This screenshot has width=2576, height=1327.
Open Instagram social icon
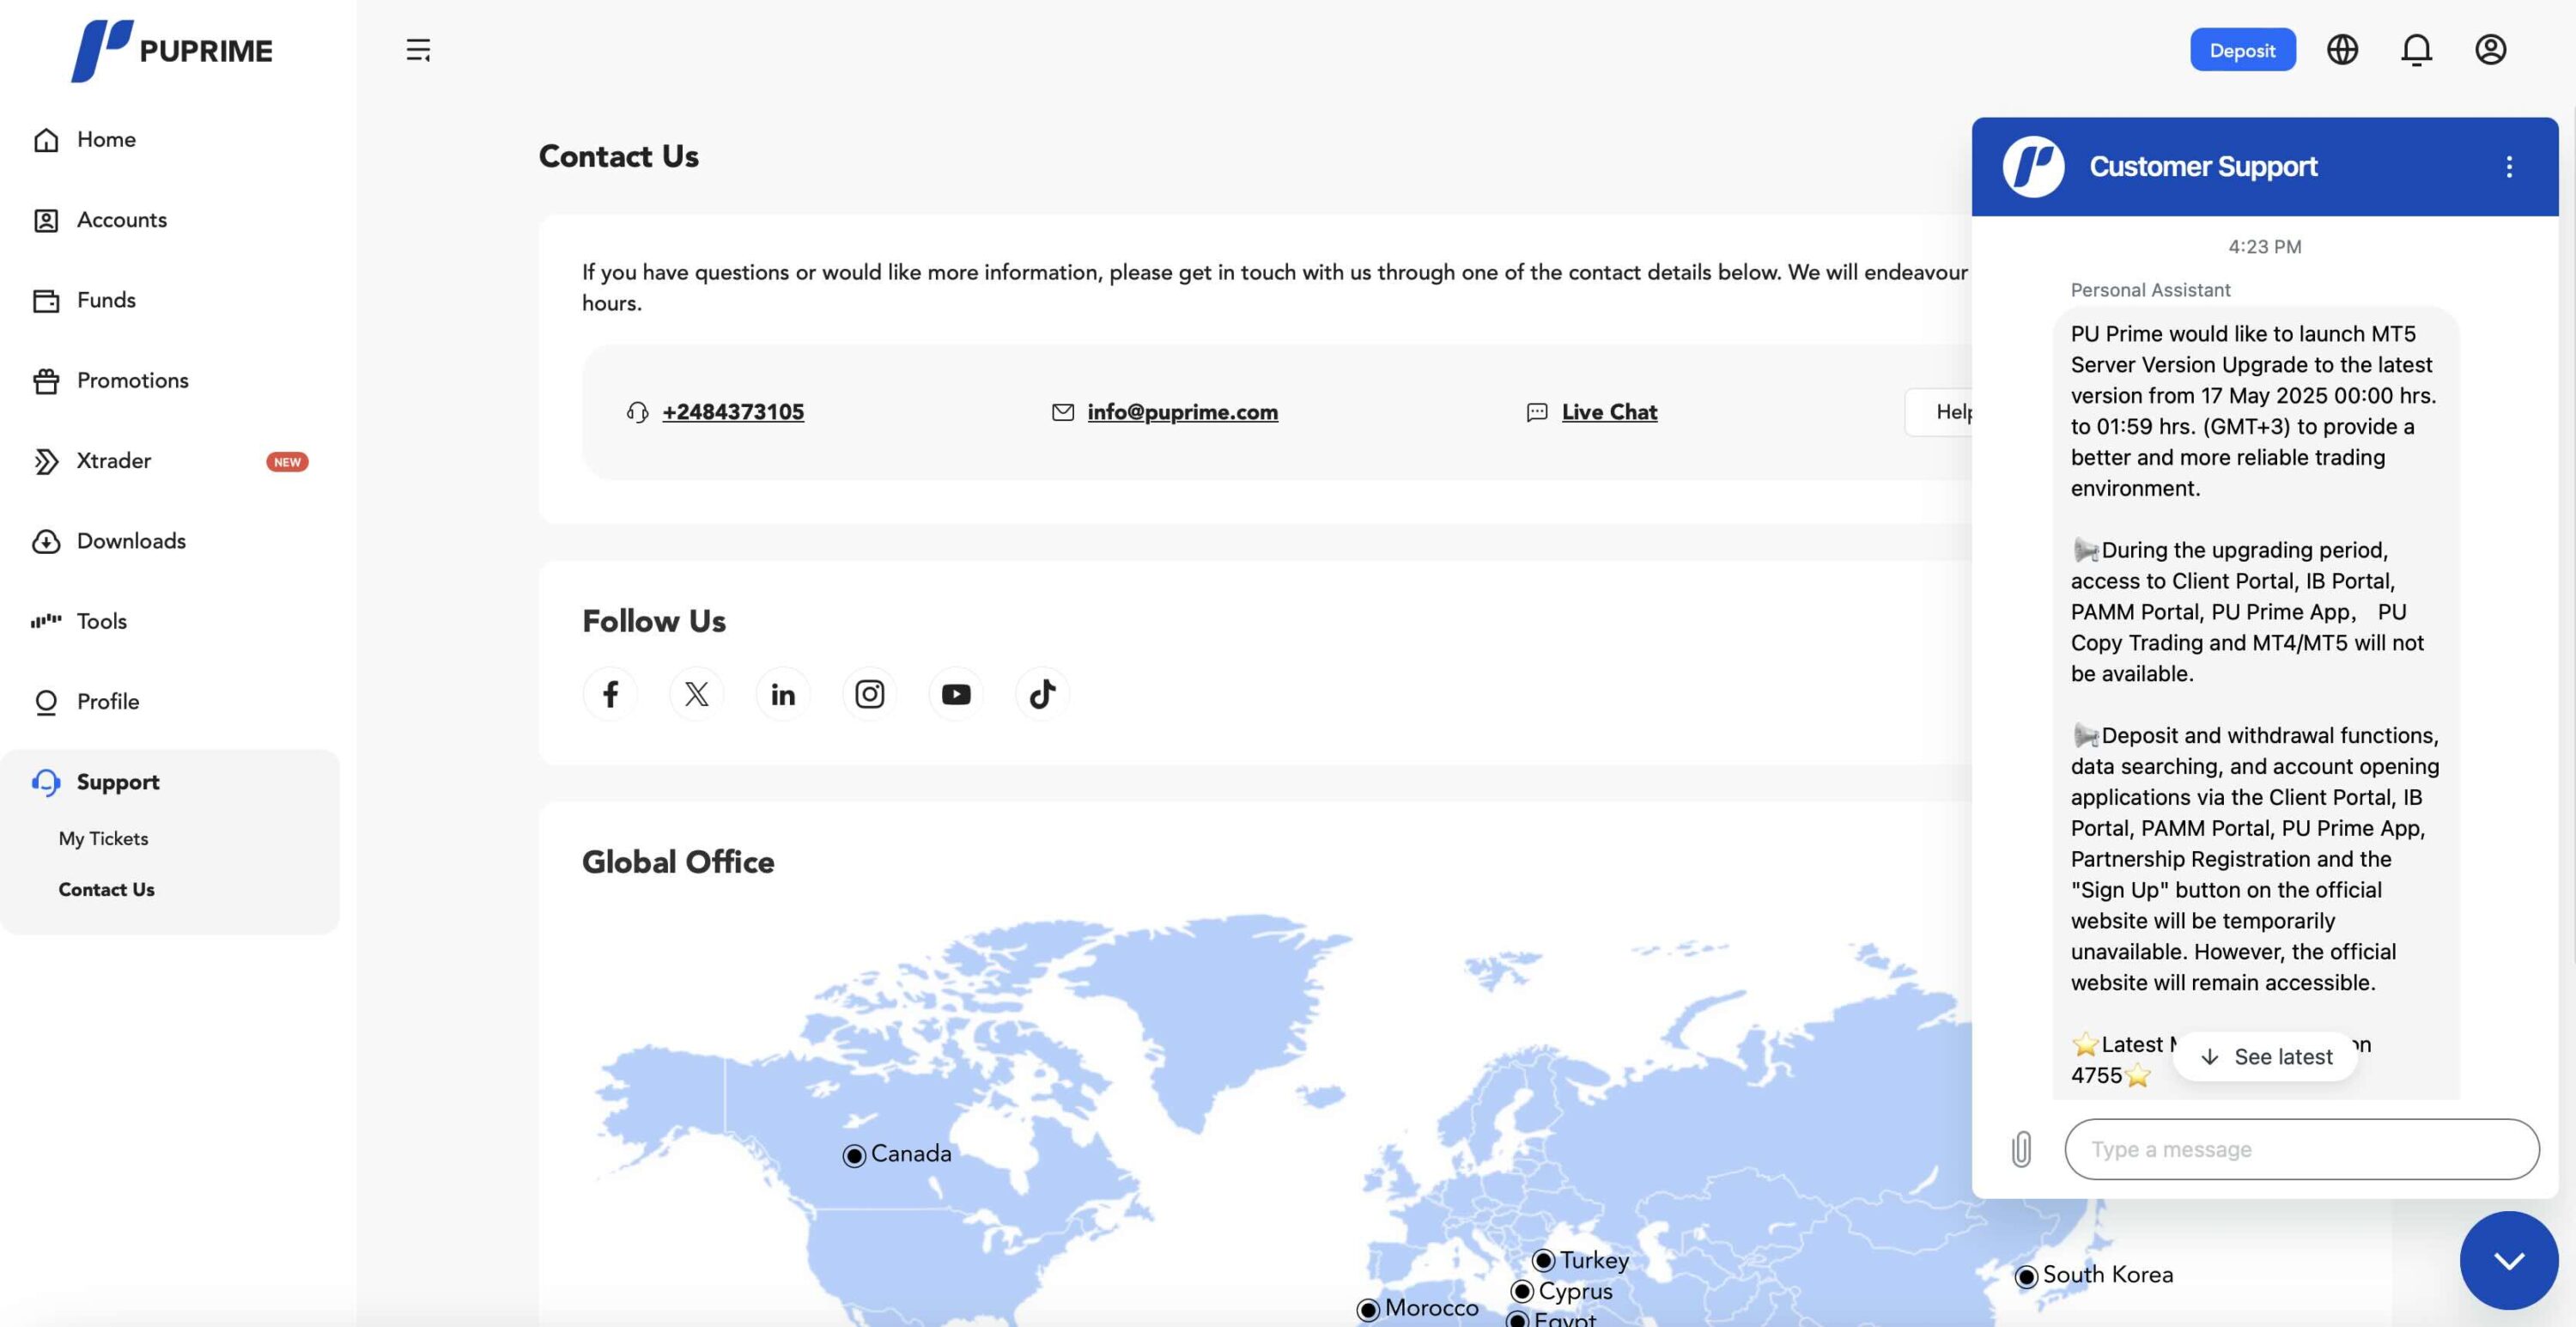pos(869,693)
